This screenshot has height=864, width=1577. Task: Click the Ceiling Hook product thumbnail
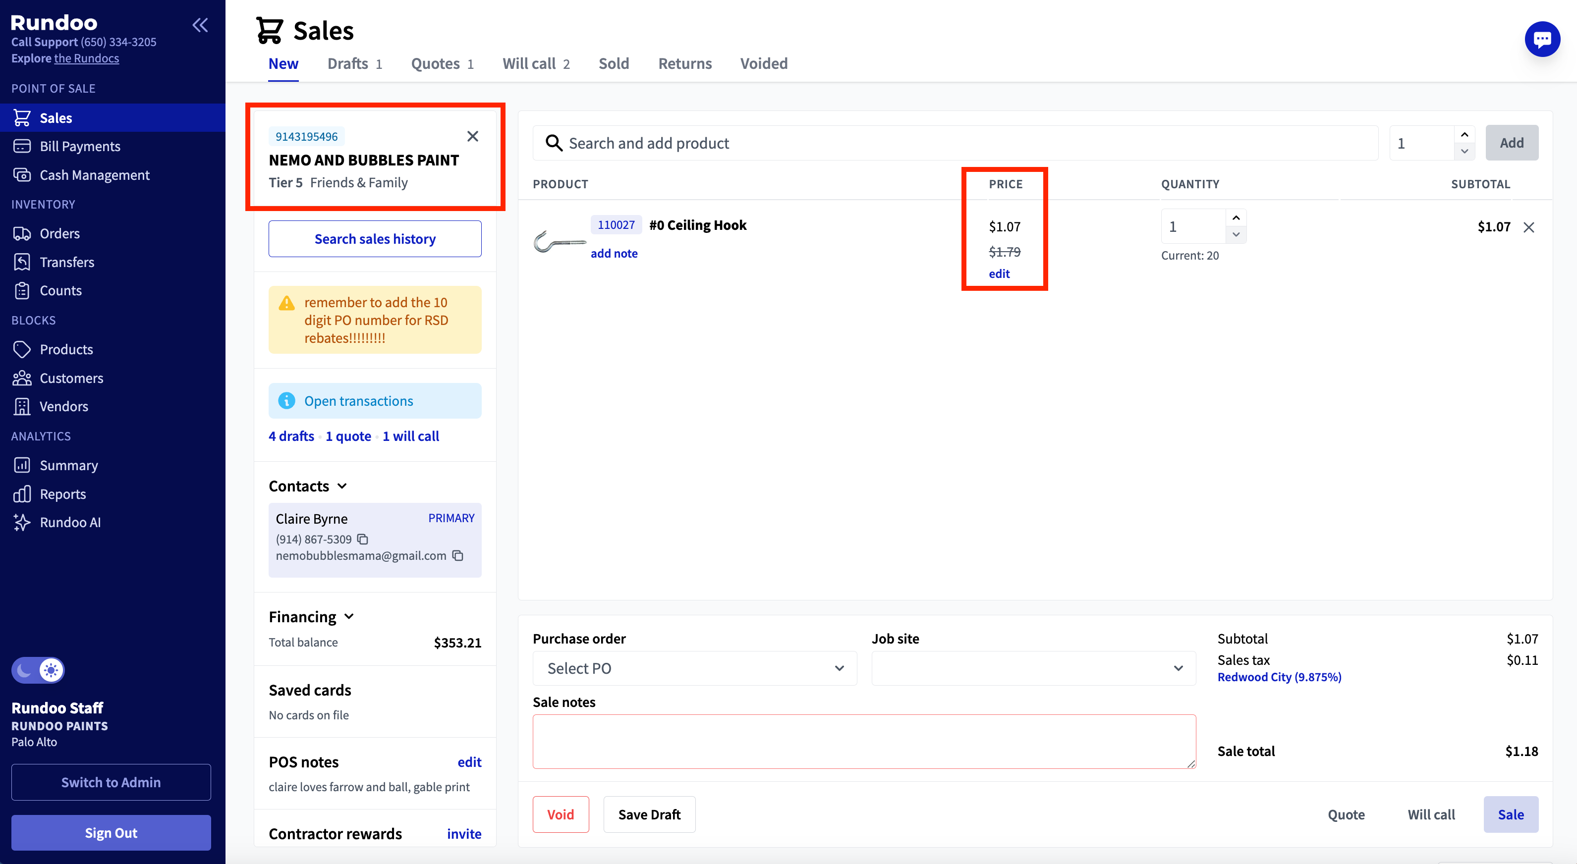tap(559, 242)
